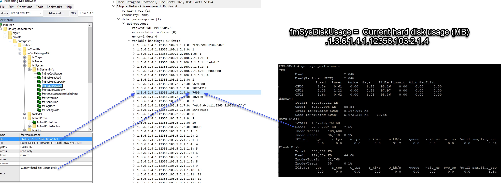501x183 pixels.
Task: Click the fmSystemInfo folder icon
Action: point(34,70)
